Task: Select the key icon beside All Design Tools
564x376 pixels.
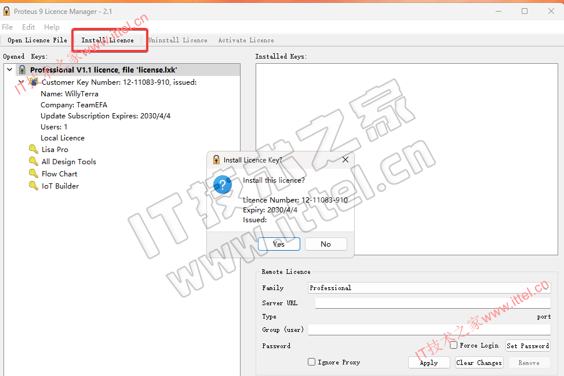Action: coord(34,161)
